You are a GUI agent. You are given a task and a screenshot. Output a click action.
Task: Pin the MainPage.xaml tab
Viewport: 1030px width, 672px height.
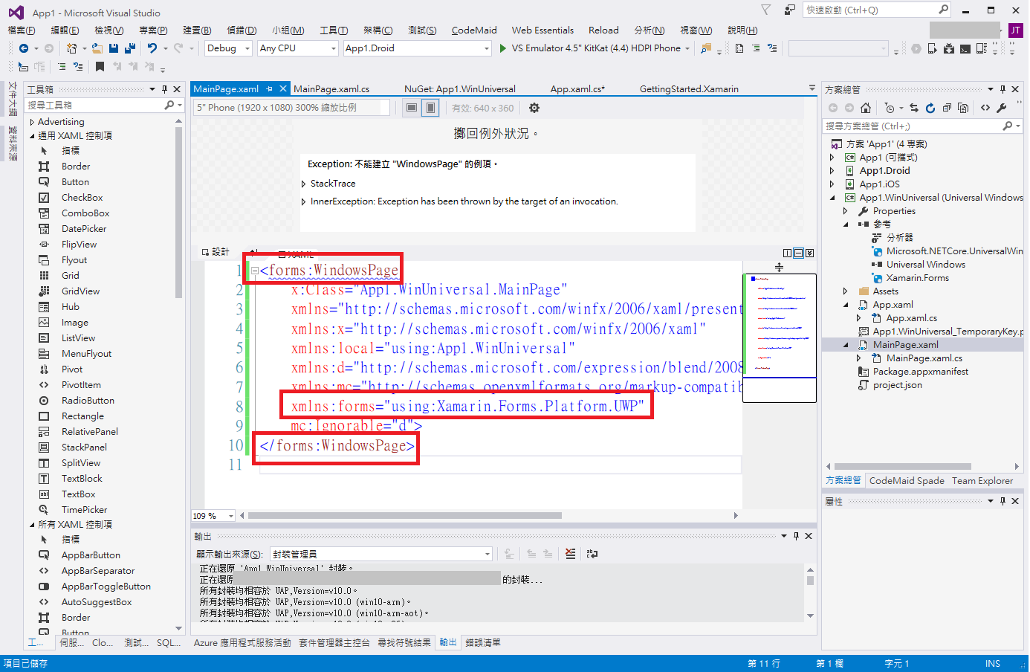(269, 88)
